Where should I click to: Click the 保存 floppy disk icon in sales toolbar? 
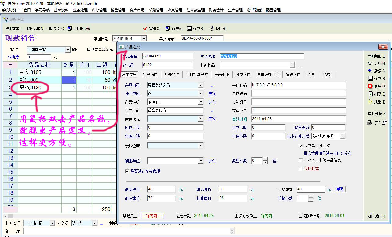190,29
